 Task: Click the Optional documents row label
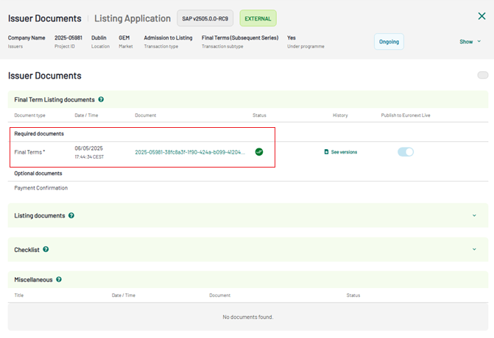pyautogui.click(x=38, y=173)
